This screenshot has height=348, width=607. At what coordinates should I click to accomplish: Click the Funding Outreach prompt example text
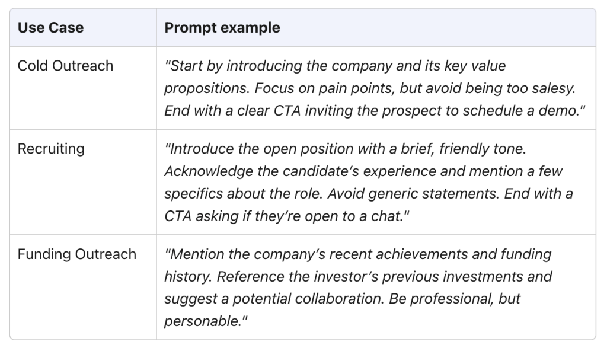(x=358, y=287)
